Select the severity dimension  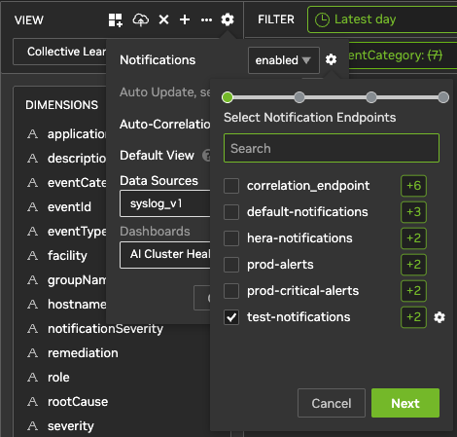(x=71, y=426)
